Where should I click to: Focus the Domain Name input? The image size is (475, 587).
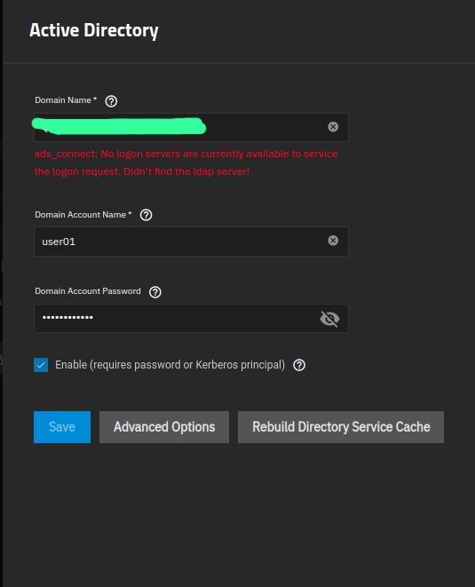(191, 127)
